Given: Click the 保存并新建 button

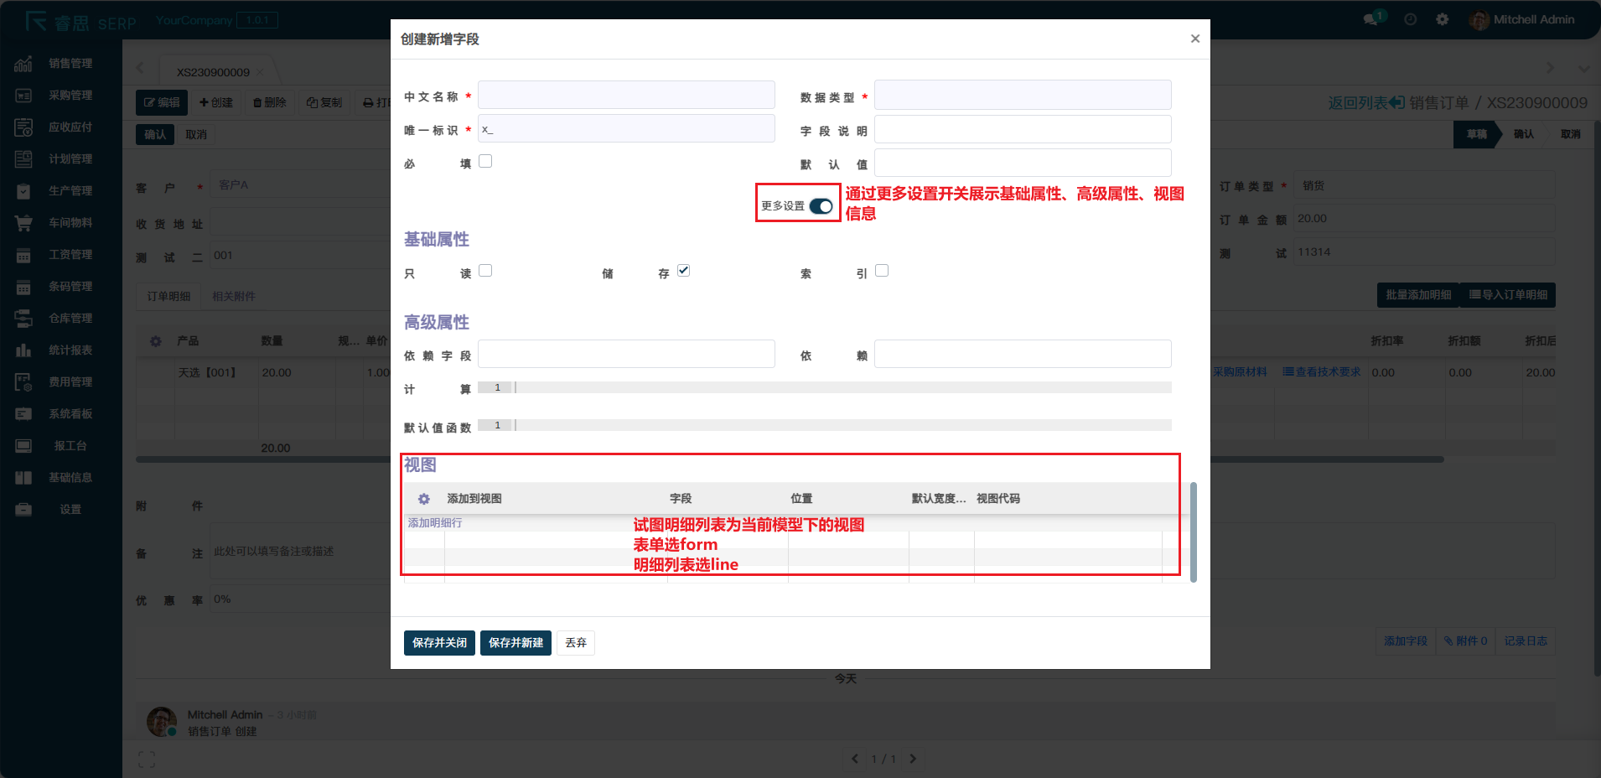Looking at the screenshot, I should tap(515, 642).
